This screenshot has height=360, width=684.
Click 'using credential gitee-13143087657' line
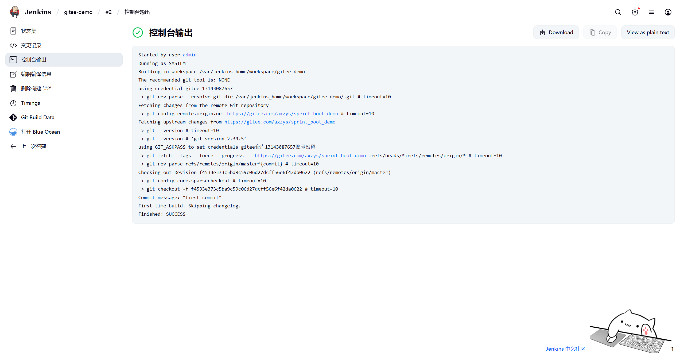[x=185, y=88]
